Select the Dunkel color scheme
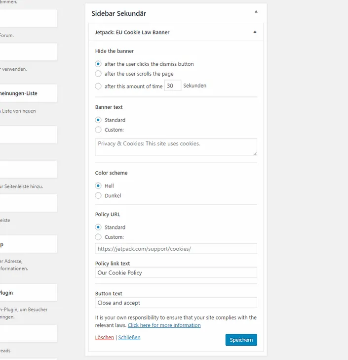This screenshot has width=348, height=360. point(98,195)
